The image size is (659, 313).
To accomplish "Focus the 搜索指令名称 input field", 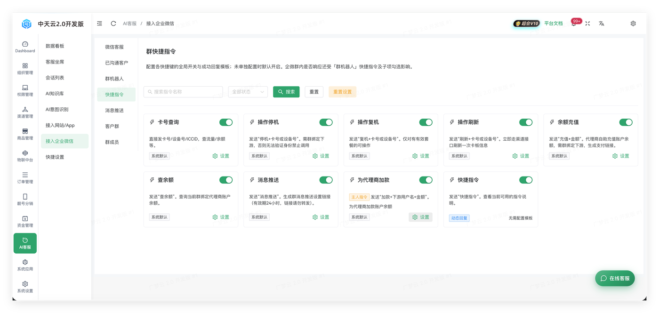I will [x=183, y=92].
